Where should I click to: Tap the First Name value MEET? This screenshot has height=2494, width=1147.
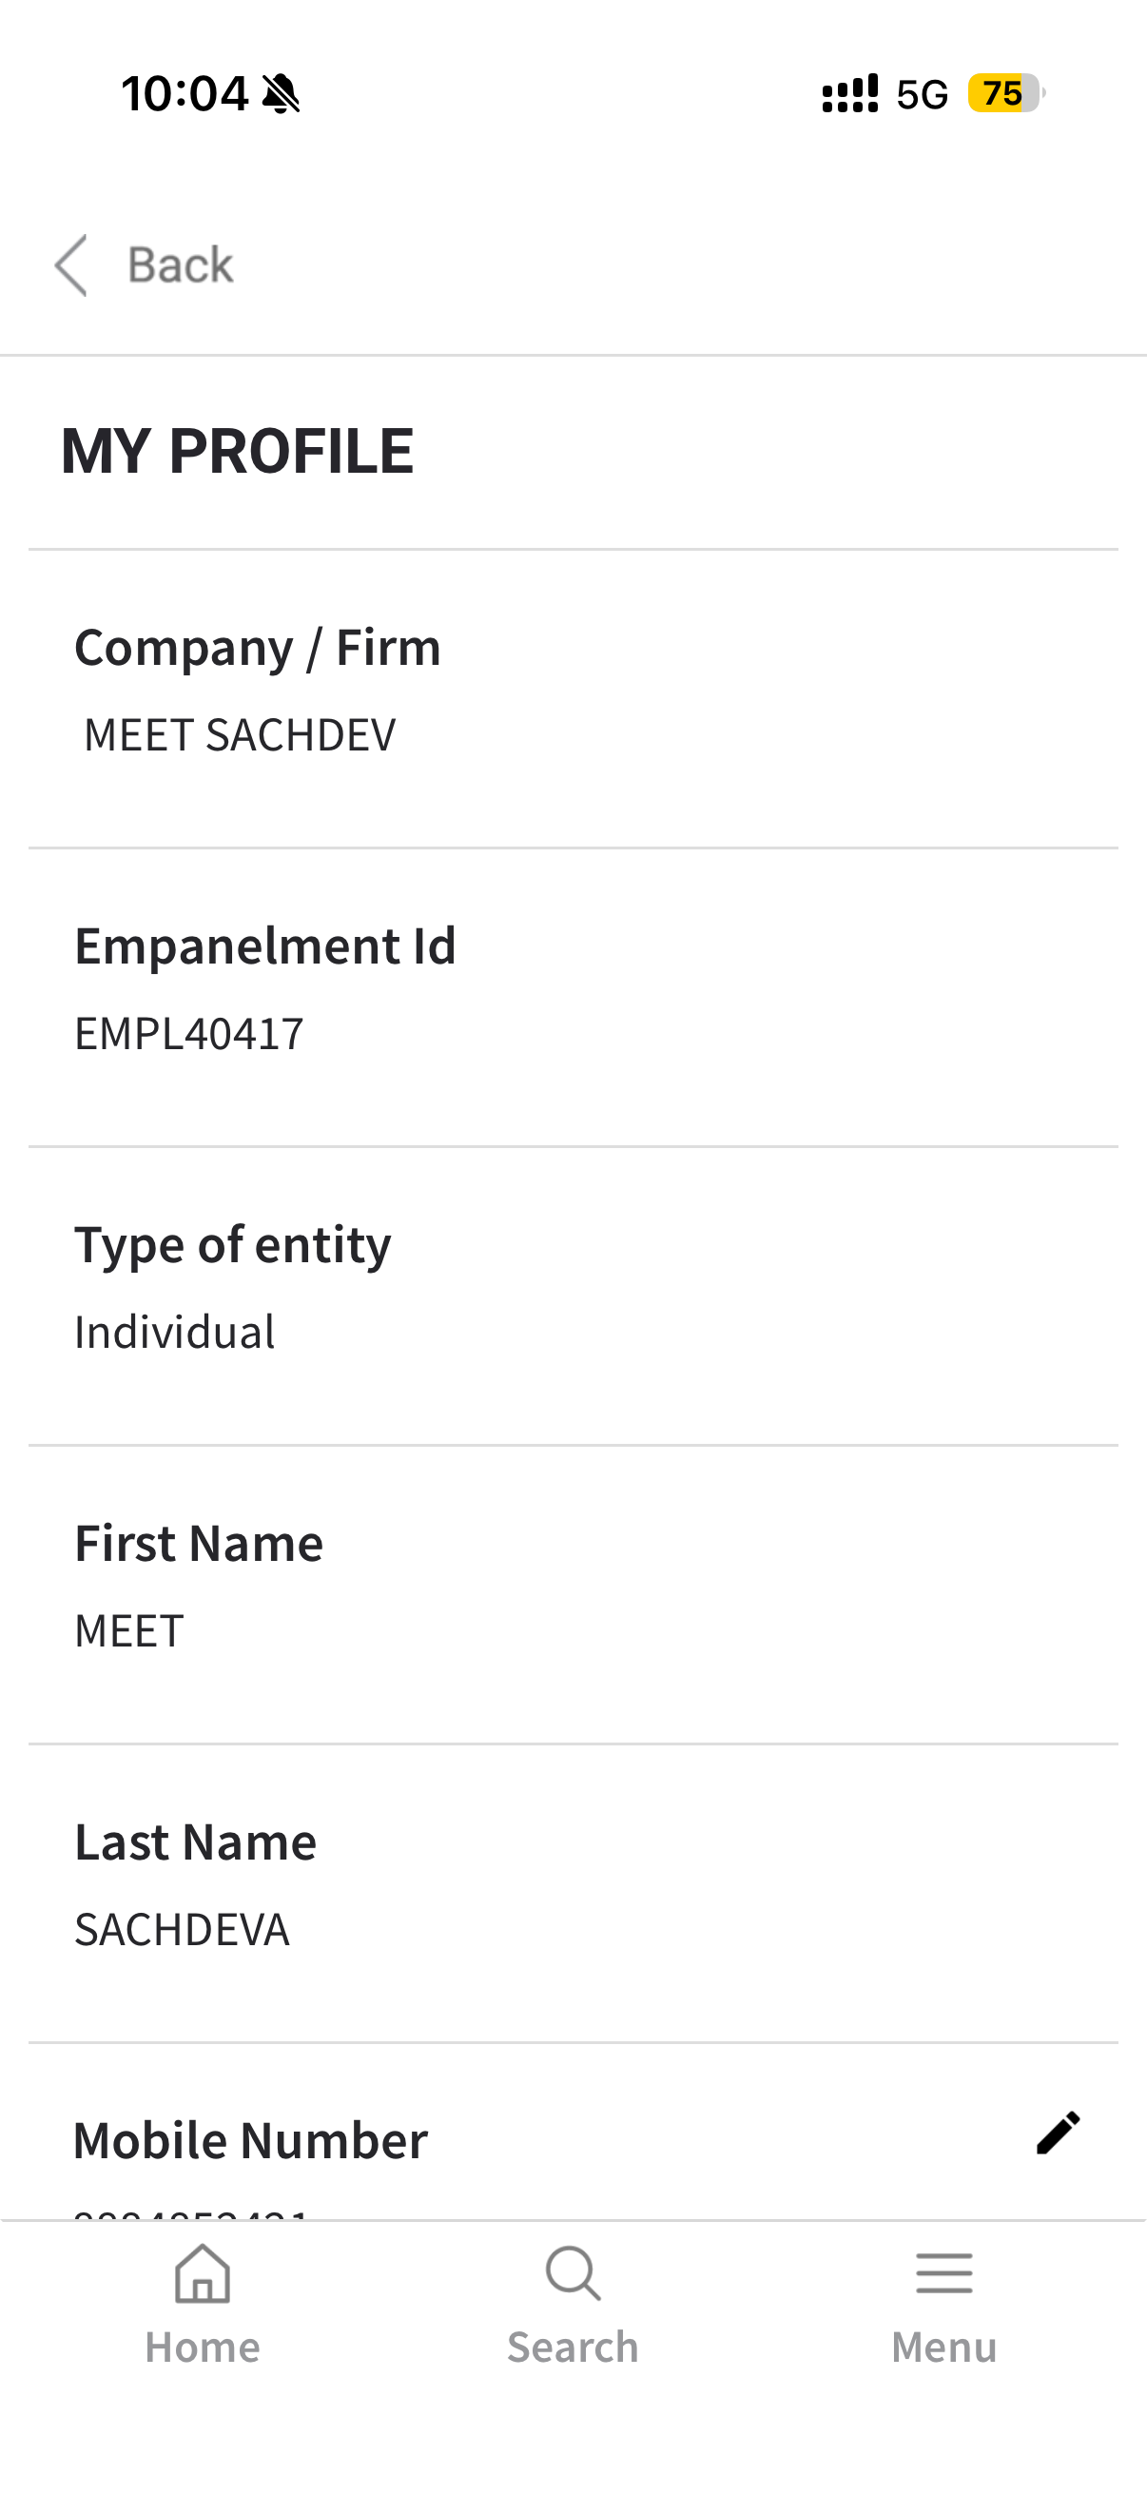(129, 1631)
